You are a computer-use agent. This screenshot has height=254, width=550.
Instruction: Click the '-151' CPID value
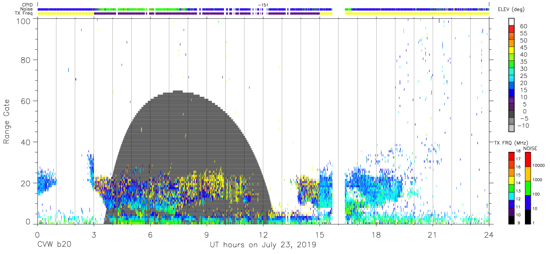pyautogui.click(x=263, y=4)
